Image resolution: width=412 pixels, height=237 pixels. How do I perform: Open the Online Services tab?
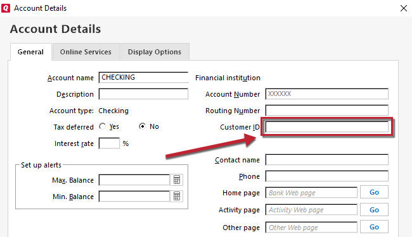(x=86, y=52)
